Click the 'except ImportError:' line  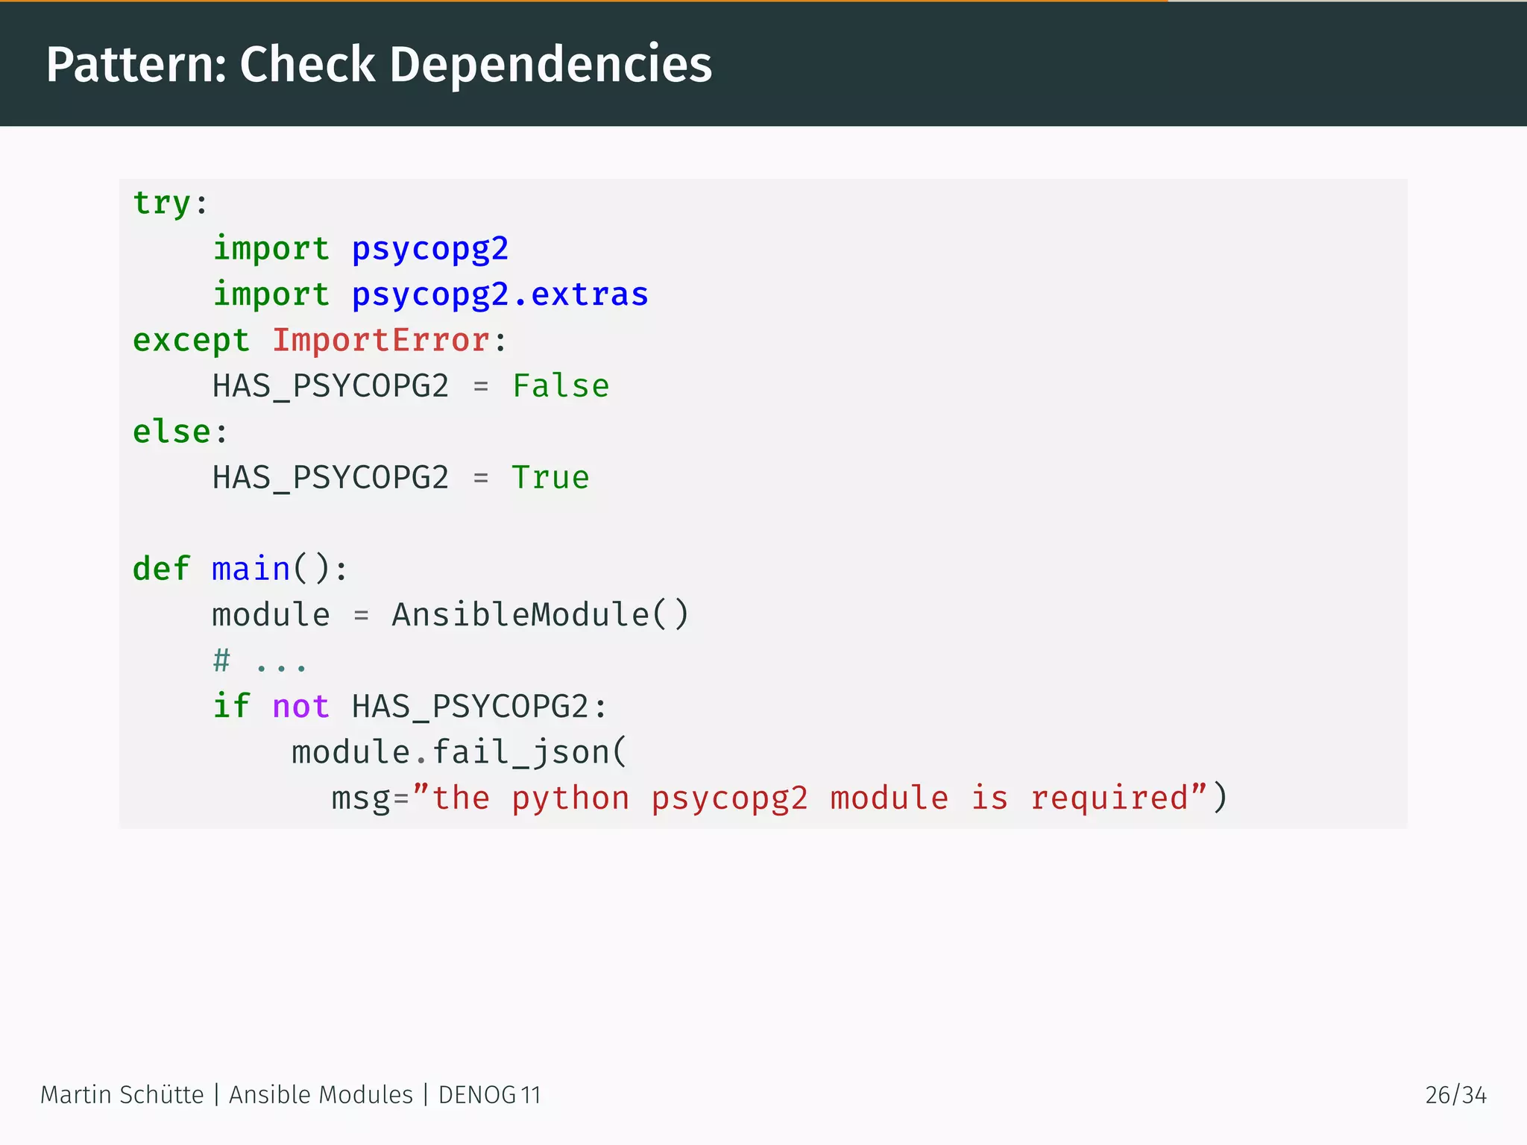[320, 341]
